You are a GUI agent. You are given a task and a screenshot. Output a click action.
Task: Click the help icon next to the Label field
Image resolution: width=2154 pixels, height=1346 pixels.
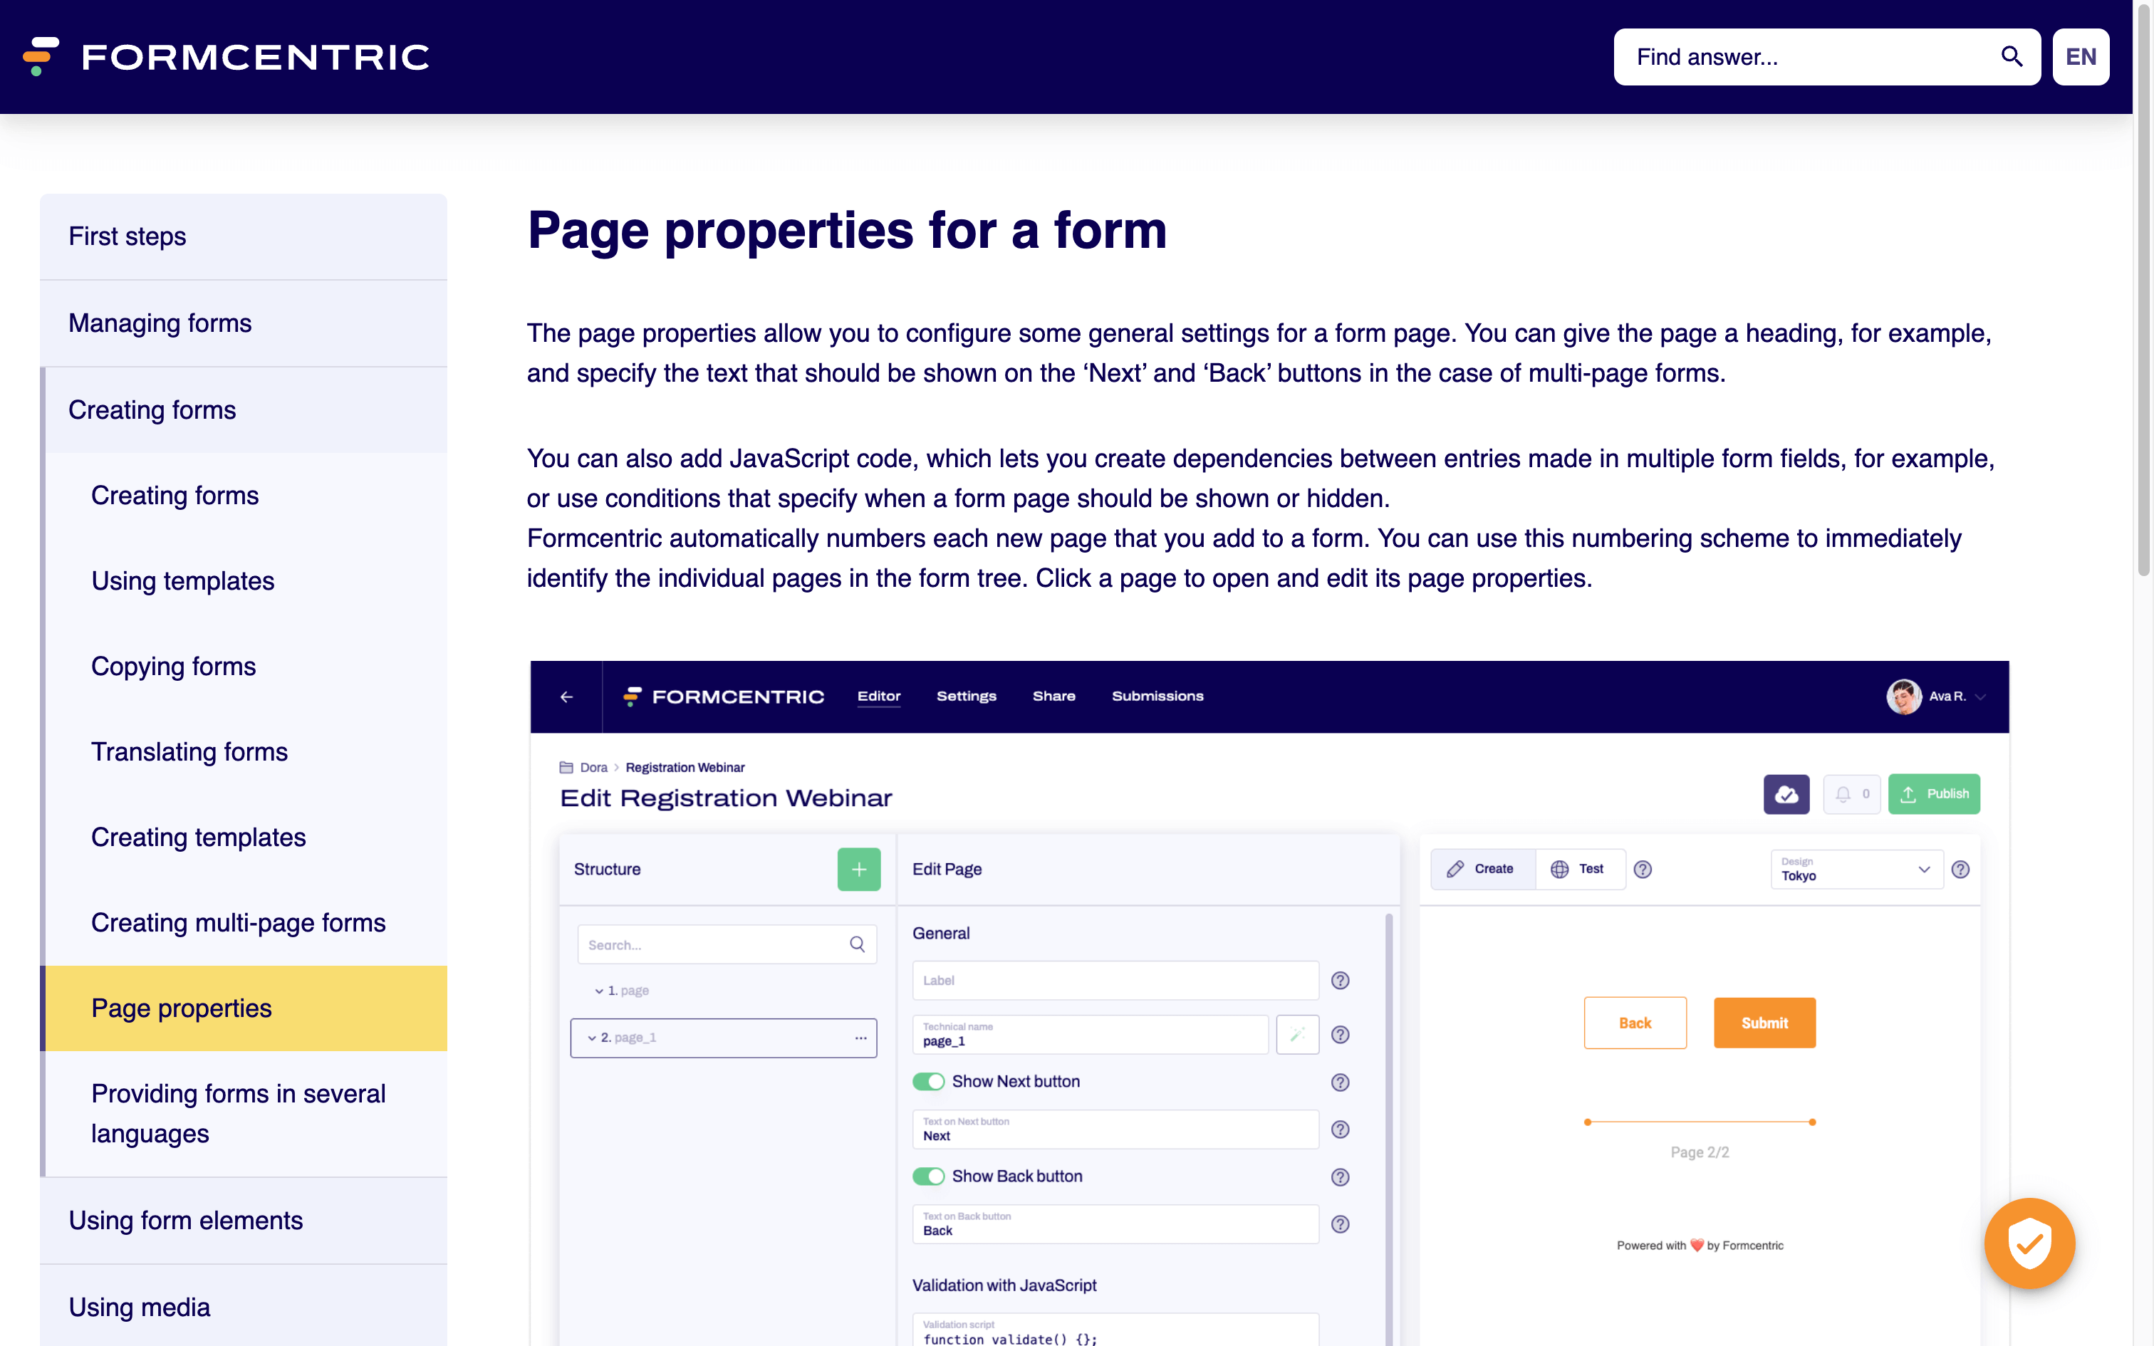click(x=1341, y=980)
